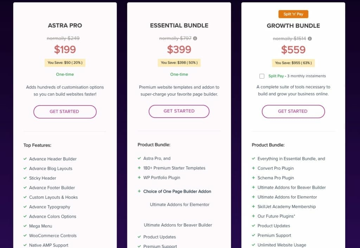360x248 pixels.
Task: Select the Ultimate Addons for Elementor option
Action: pyautogui.click(x=180, y=205)
